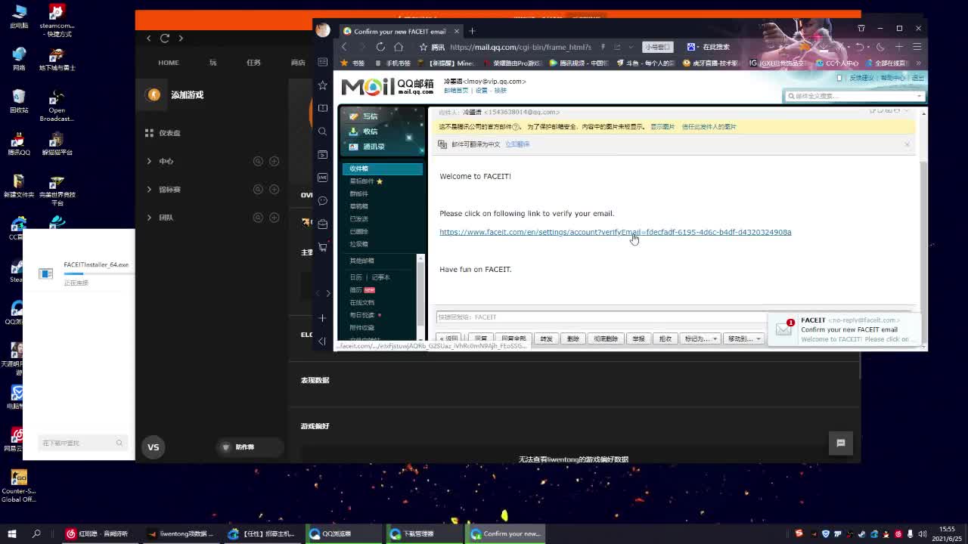Image resolution: width=968 pixels, height=544 pixels.
Task: Click 显示图片 to show images
Action: (x=662, y=127)
